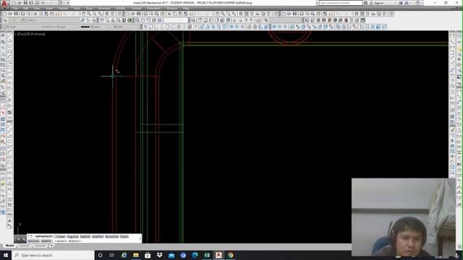
Task: Add a new layout with plus tab
Action: tap(51, 246)
